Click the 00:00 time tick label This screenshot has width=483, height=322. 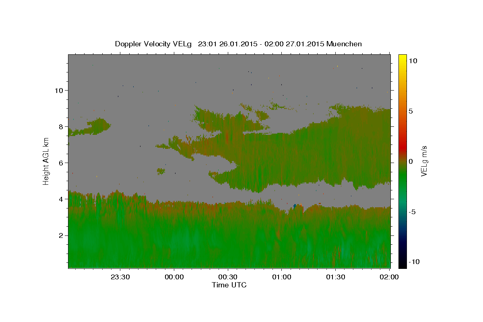pos(174,277)
